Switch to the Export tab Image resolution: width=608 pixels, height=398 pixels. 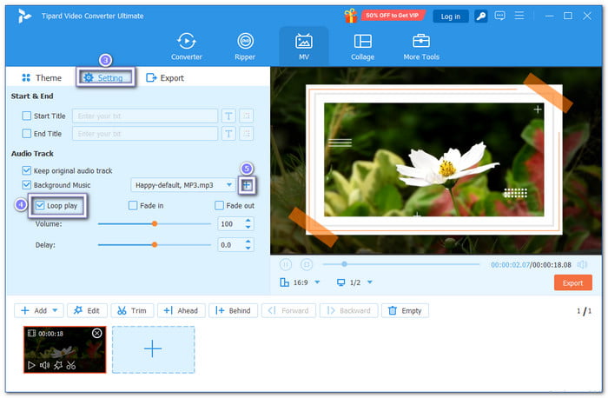click(x=165, y=77)
